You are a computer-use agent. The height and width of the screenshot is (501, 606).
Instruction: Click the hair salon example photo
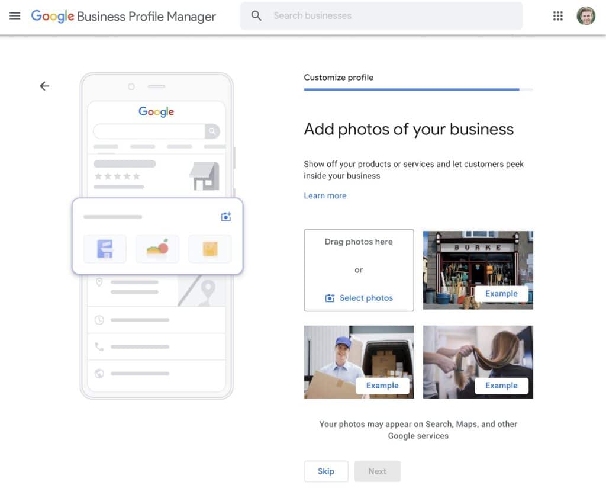pos(478,362)
